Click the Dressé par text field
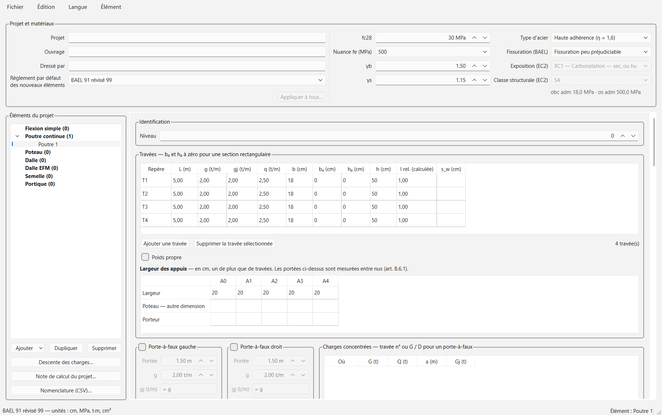 [x=197, y=66]
